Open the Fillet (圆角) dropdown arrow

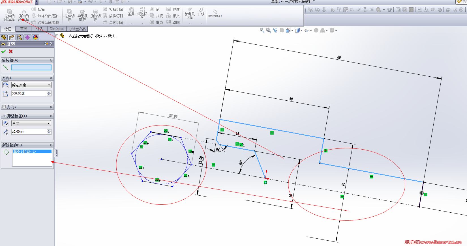[131, 23]
